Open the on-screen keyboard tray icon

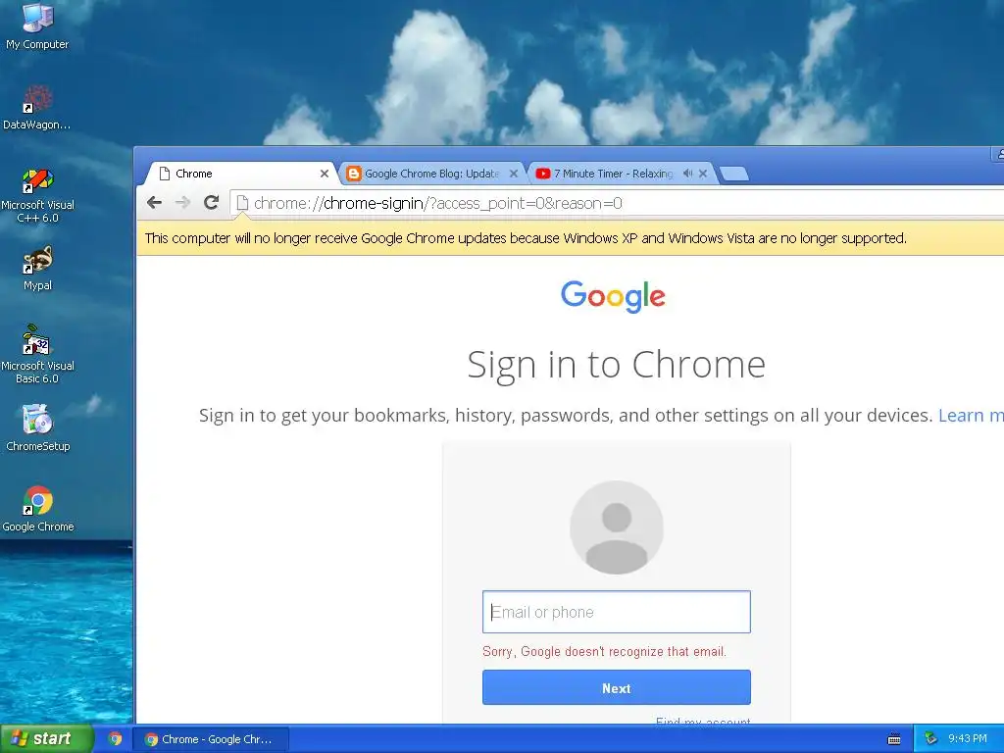(894, 739)
